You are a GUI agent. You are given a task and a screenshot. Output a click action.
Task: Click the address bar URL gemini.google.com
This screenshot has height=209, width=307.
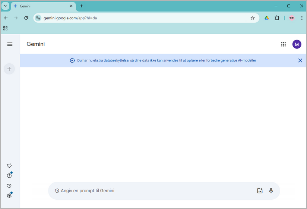[70, 18]
